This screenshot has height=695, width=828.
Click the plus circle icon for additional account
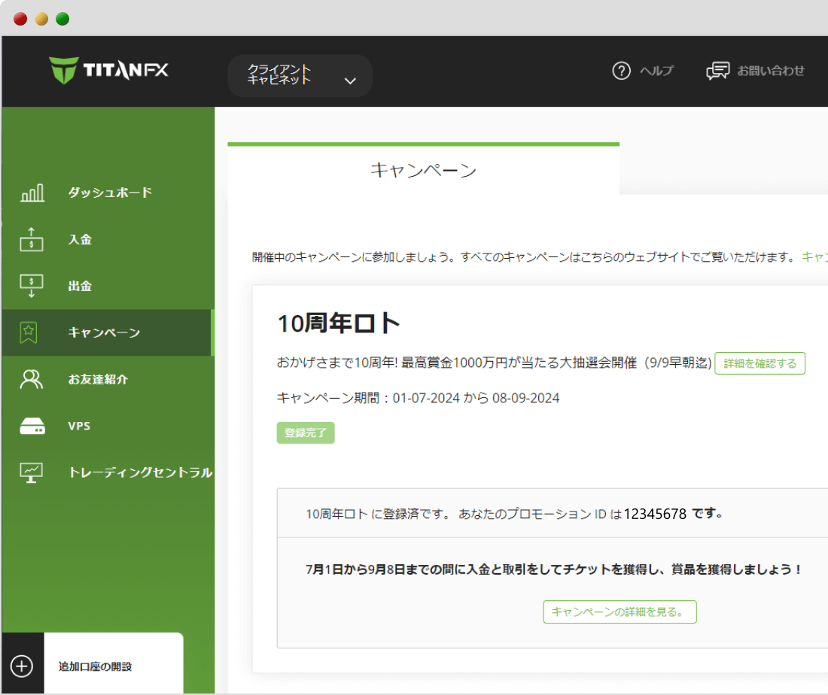coord(22,666)
